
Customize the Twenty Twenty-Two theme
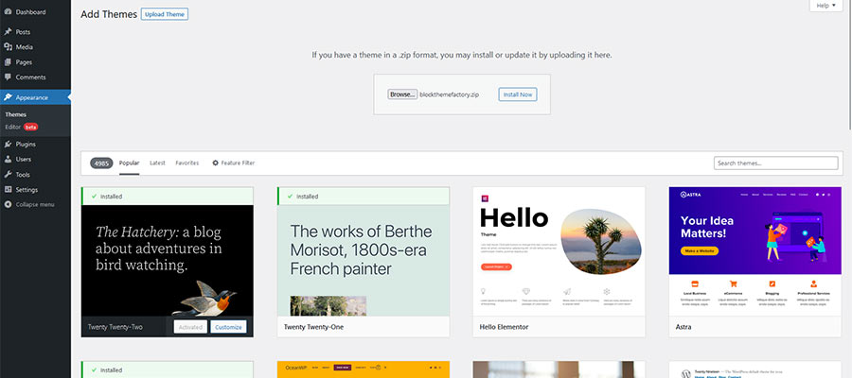click(228, 327)
